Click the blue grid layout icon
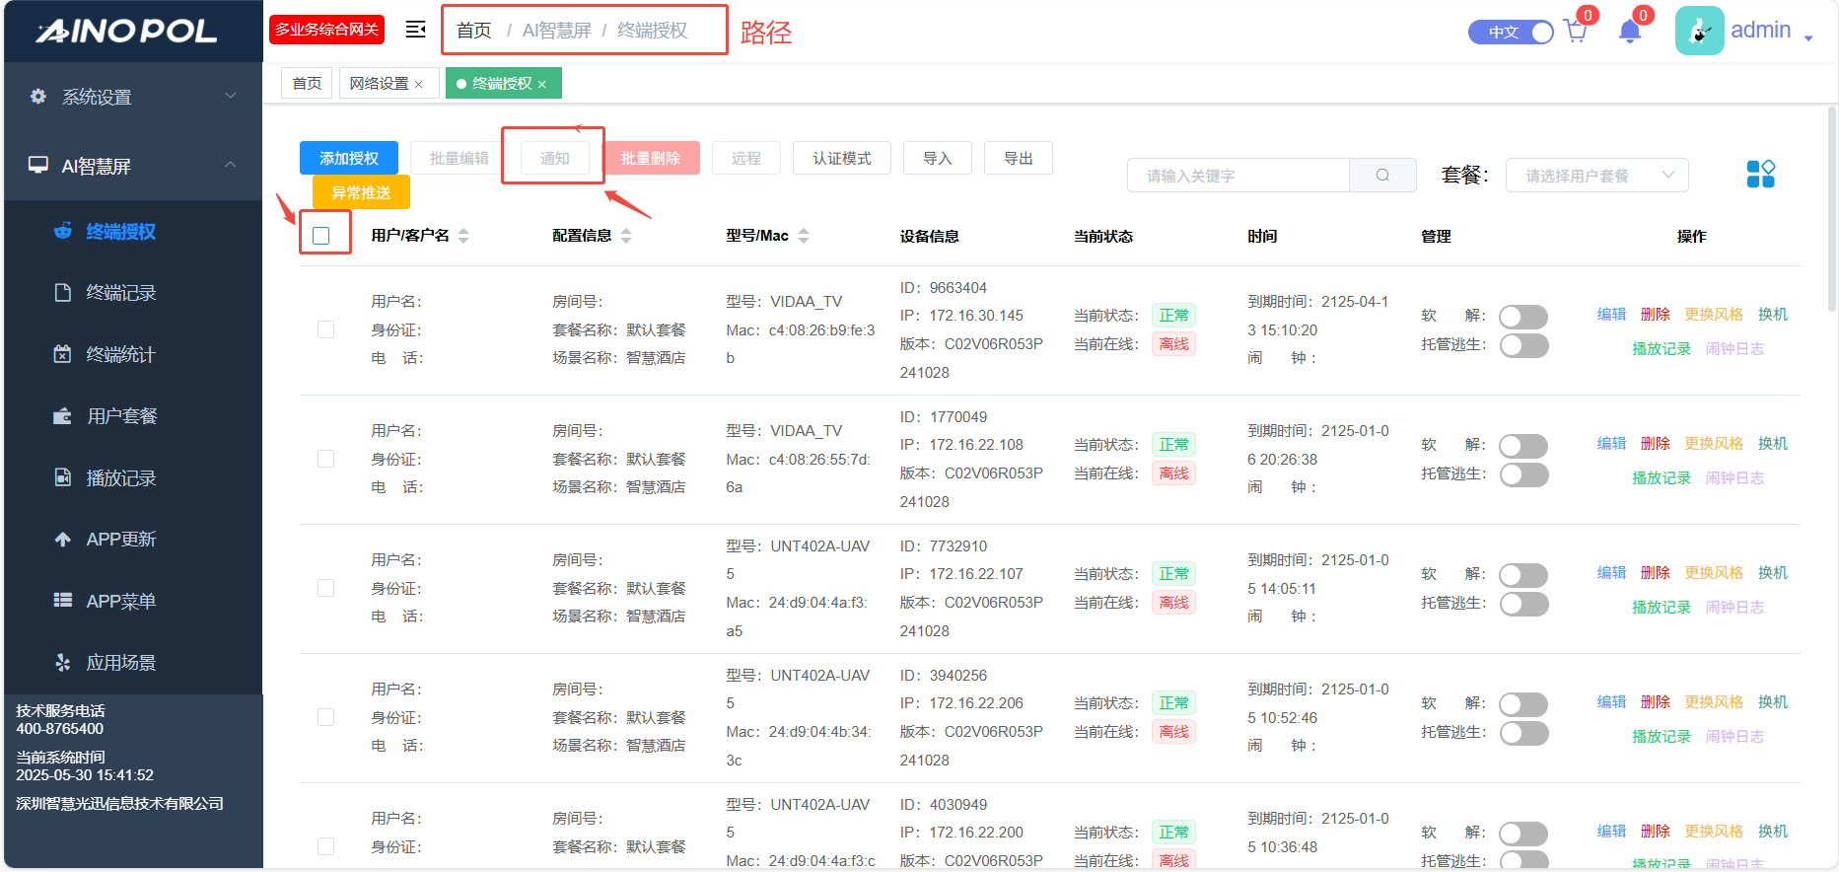Image resolution: width=1839 pixels, height=872 pixels. (x=1760, y=175)
